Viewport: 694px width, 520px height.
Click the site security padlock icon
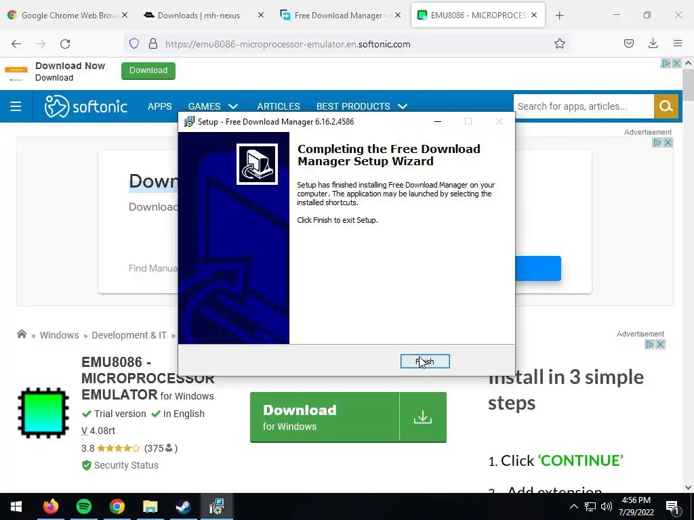(153, 44)
